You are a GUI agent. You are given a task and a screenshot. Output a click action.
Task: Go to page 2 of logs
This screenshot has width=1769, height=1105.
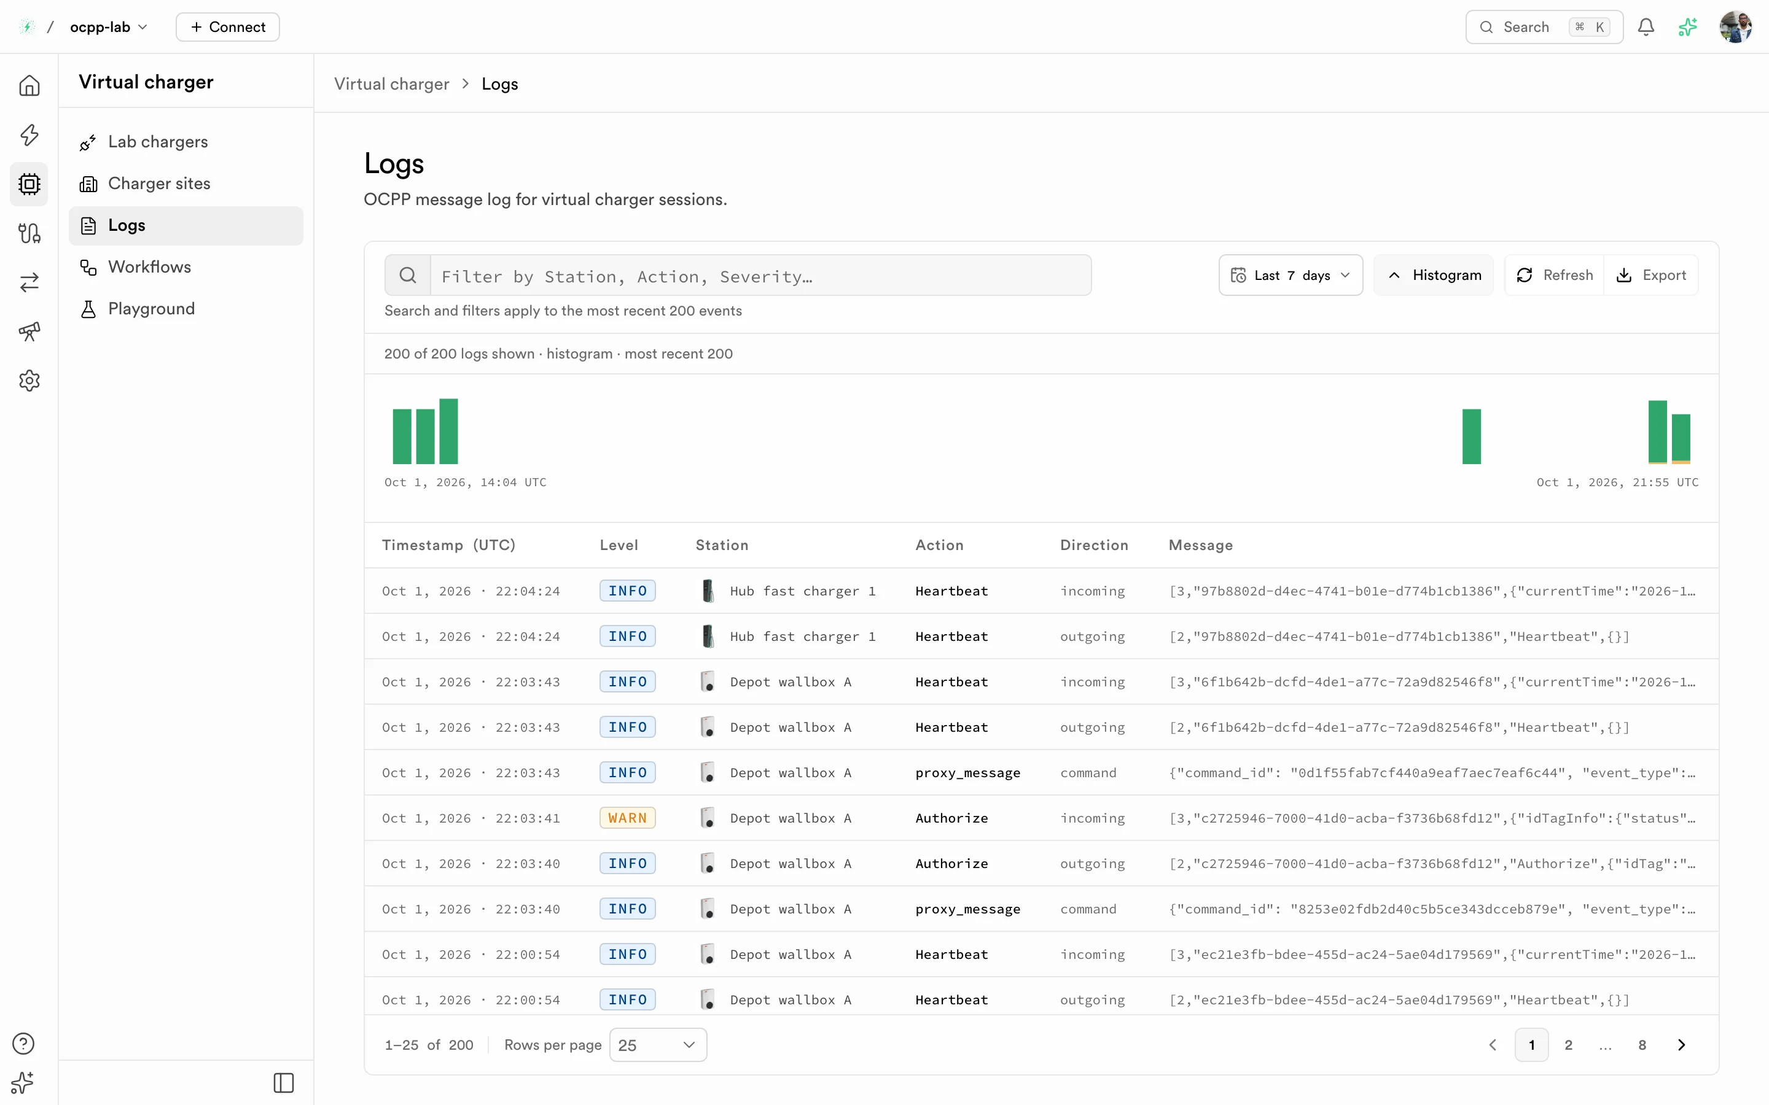click(1568, 1044)
